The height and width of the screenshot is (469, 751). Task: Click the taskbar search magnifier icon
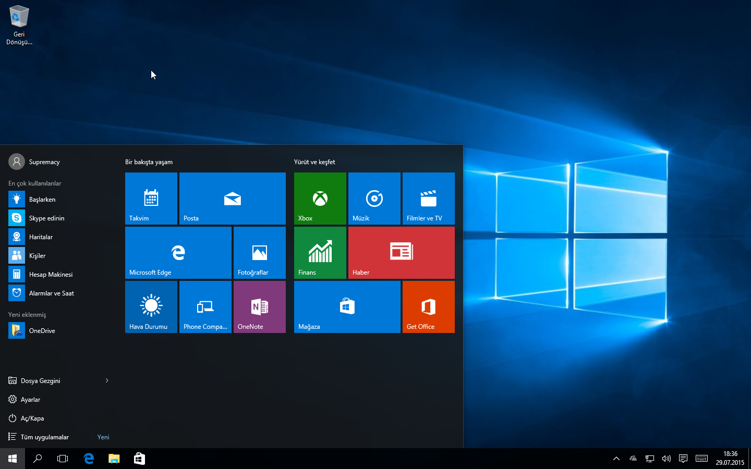(x=38, y=459)
